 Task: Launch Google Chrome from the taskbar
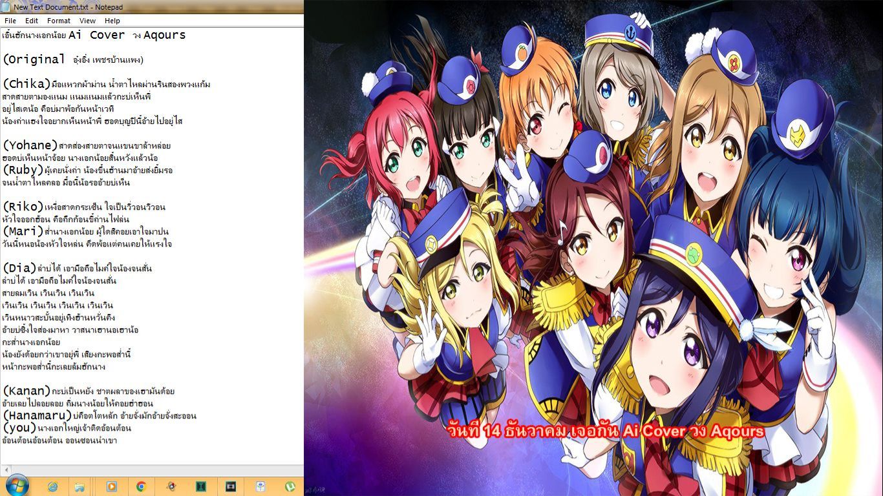[141, 486]
